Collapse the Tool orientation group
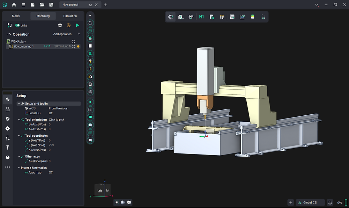The height and width of the screenshot is (208, 349). click(x=19, y=120)
